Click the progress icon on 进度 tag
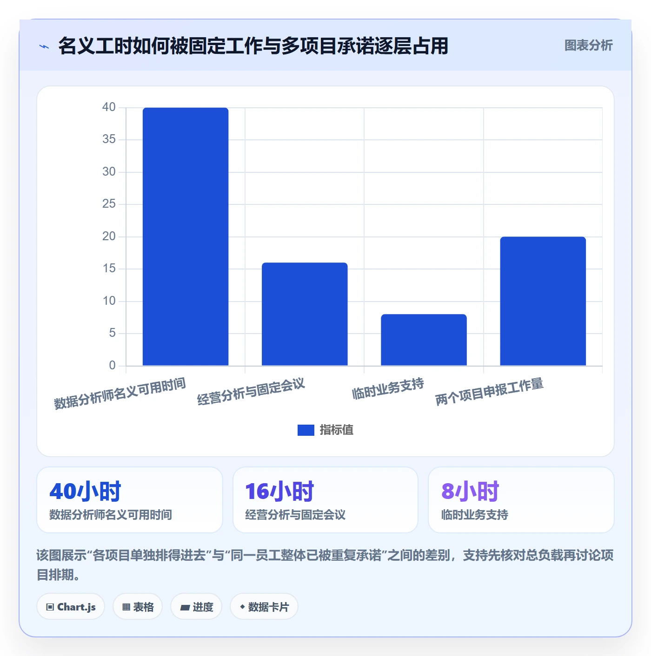 point(185,607)
